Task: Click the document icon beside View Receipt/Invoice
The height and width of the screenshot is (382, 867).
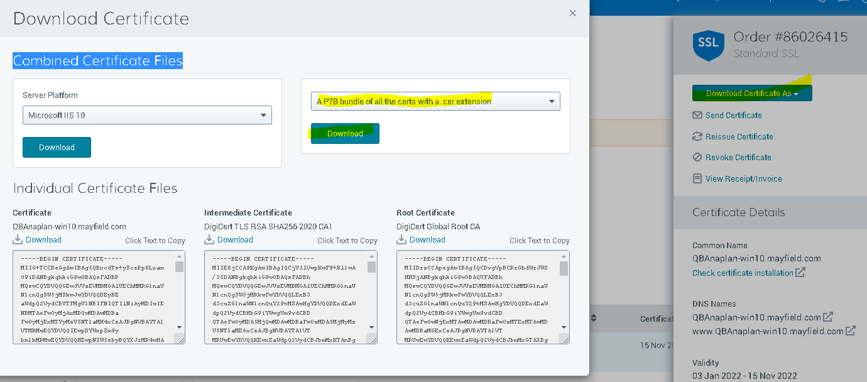Action: [x=697, y=179]
